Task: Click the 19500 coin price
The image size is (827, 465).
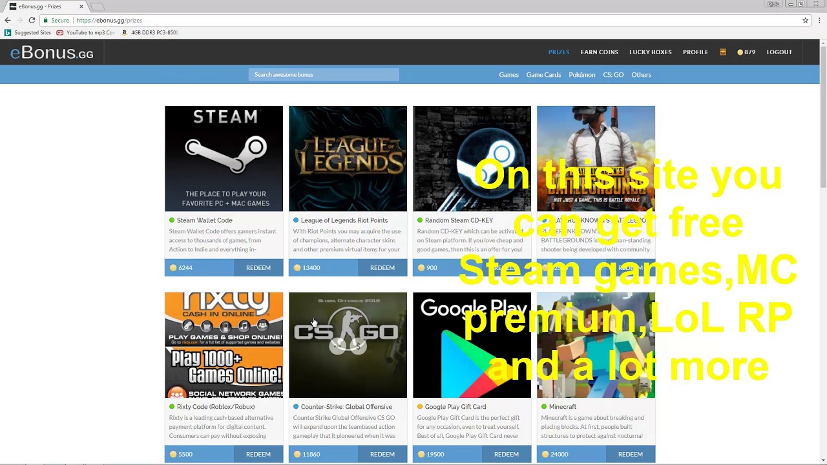Action: click(x=432, y=454)
